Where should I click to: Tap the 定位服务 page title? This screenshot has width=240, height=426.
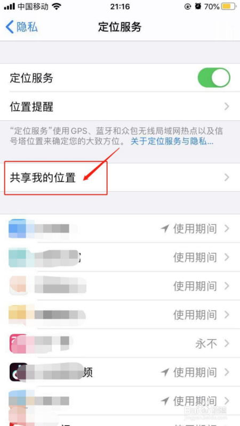119,27
